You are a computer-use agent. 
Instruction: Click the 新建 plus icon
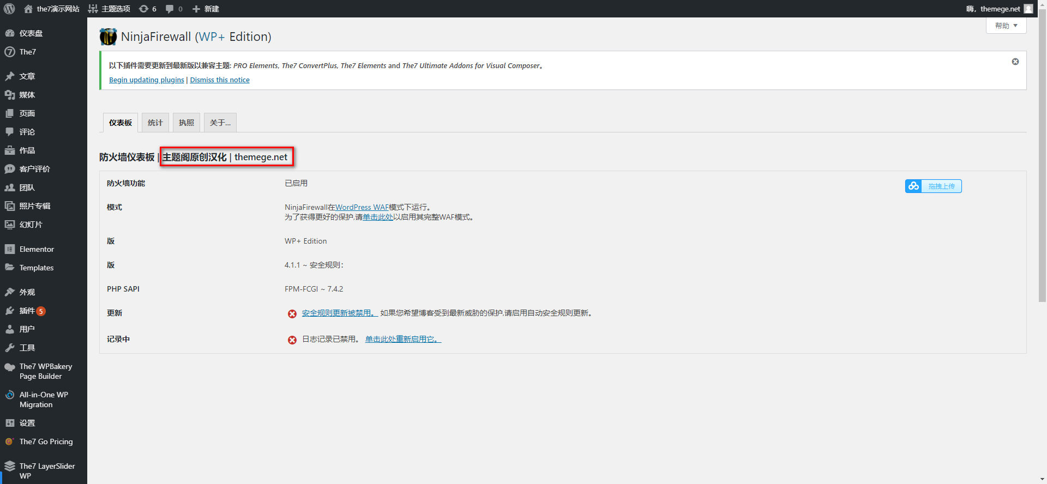[196, 9]
